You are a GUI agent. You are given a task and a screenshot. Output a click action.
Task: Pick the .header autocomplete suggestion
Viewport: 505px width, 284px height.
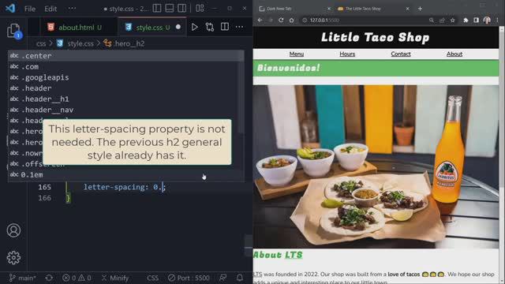(125, 88)
